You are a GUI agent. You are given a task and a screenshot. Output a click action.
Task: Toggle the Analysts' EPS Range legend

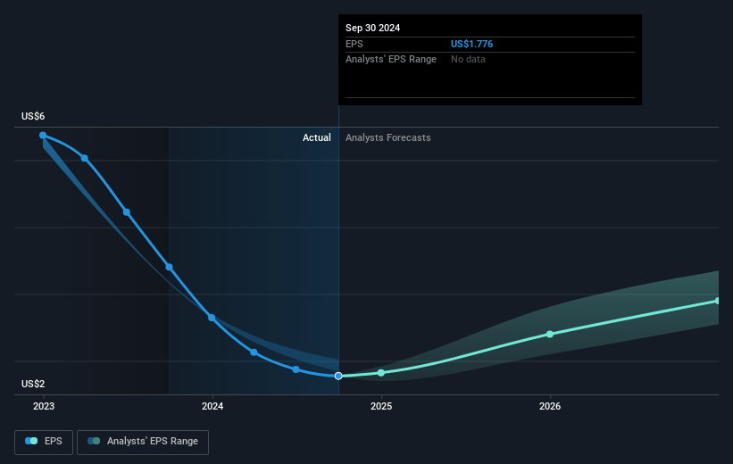point(143,442)
